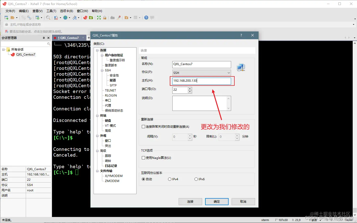The height and width of the screenshot is (223, 357).
Task: Expand the 终端 terminal tree branch
Action: tap(97, 115)
